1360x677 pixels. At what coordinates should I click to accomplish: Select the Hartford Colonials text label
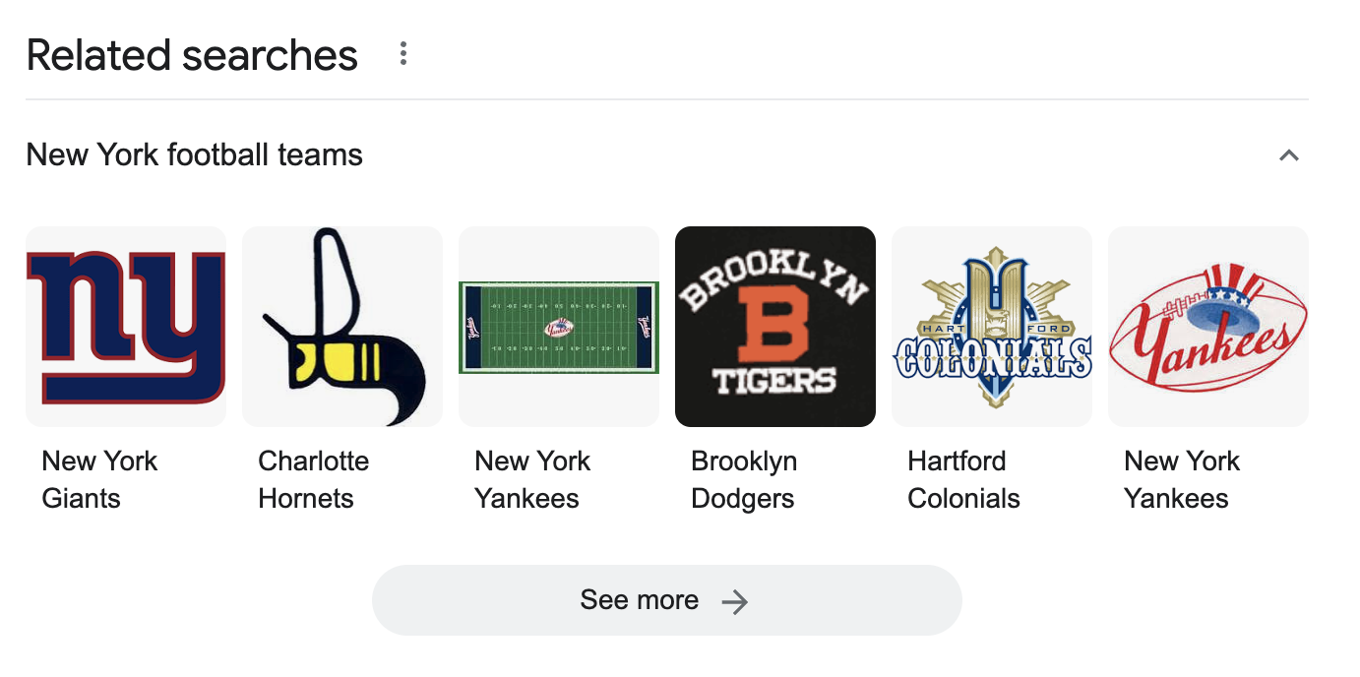pyautogui.click(x=963, y=479)
